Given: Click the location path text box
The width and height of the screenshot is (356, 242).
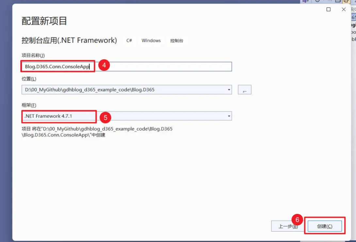Looking at the screenshot, I should [x=124, y=90].
